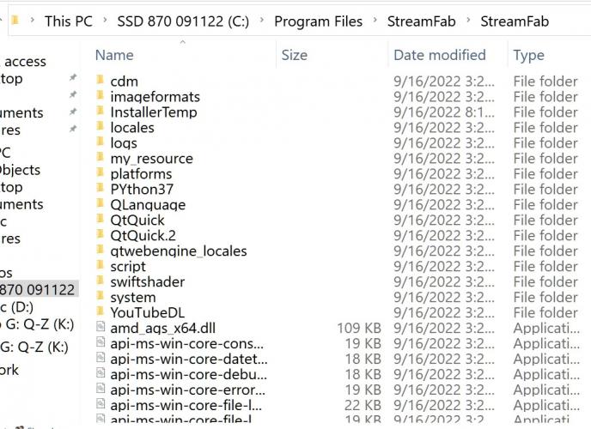This screenshot has height=429, width=591.
Task: Select the qtwebengine_locales folder
Action: [x=179, y=251]
